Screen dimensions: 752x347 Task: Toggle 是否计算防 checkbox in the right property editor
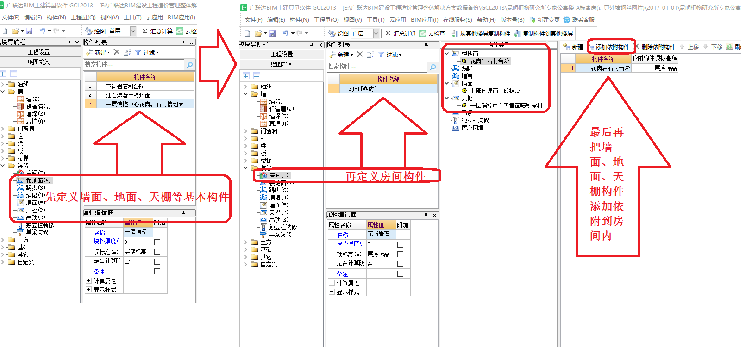coord(400,264)
